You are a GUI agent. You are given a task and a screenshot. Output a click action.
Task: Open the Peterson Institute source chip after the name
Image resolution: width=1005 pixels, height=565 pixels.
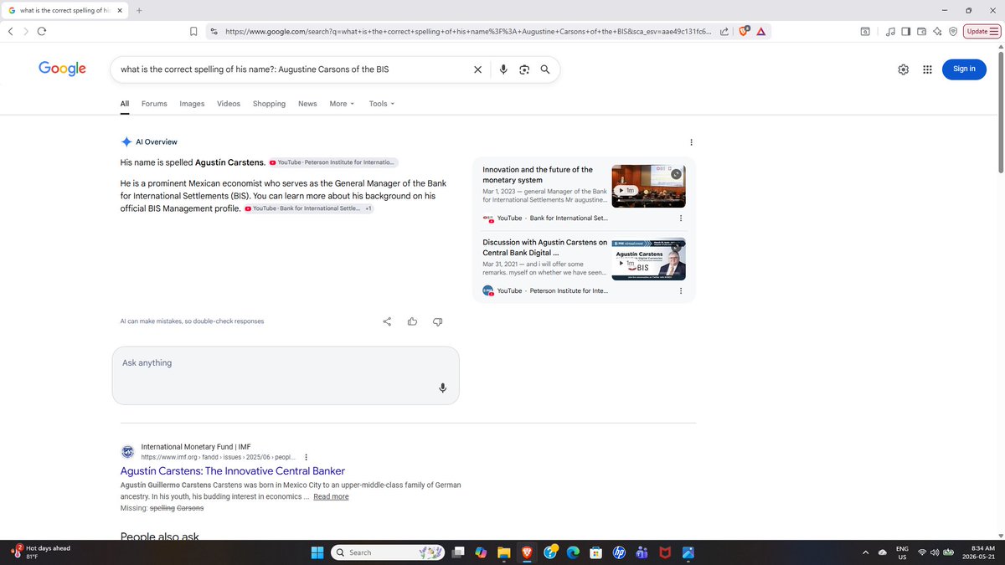333,162
